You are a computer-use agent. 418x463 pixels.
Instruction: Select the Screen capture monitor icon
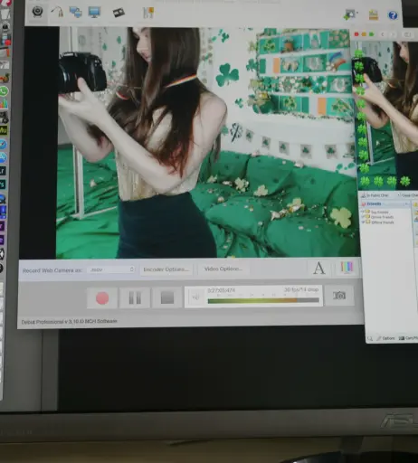(x=94, y=13)
